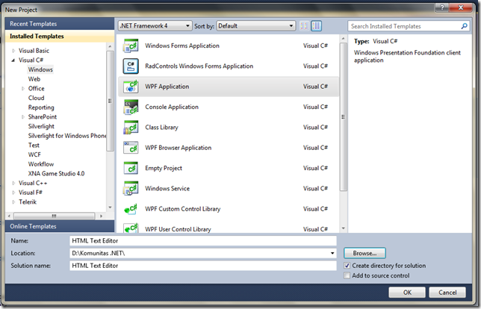Select XNA Game Studio 4.0 category
481x309 pixels.
coord(56,173)
